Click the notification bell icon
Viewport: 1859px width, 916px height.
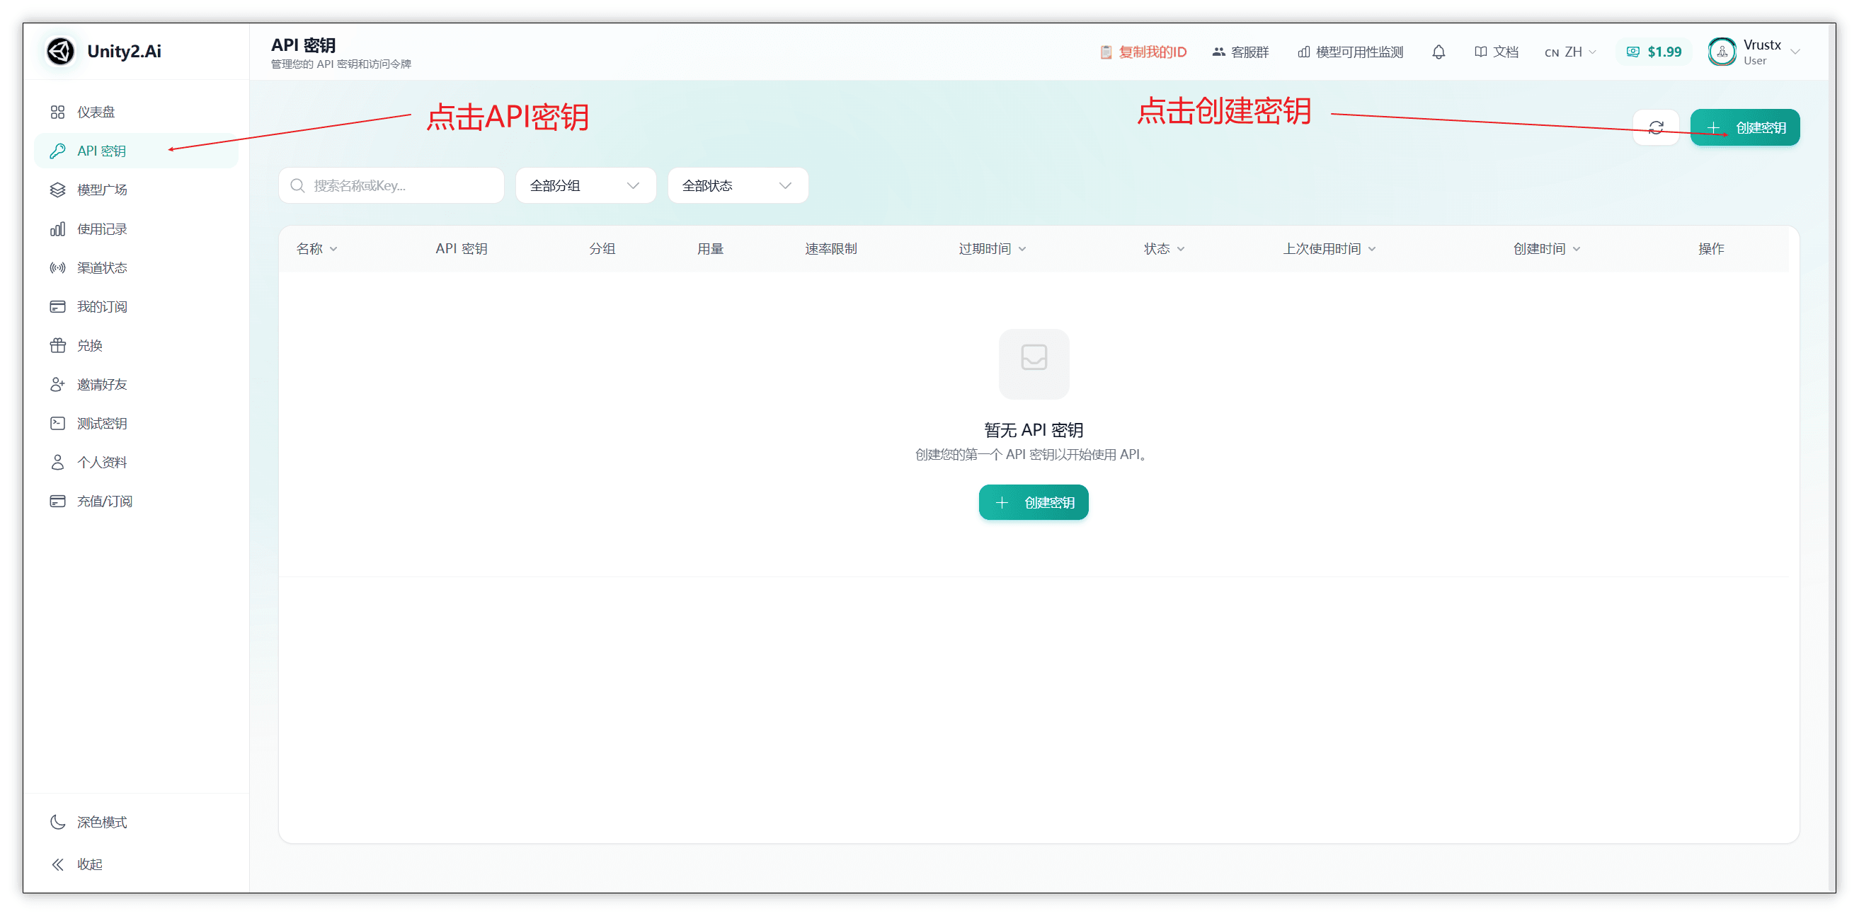[1438, 52]
